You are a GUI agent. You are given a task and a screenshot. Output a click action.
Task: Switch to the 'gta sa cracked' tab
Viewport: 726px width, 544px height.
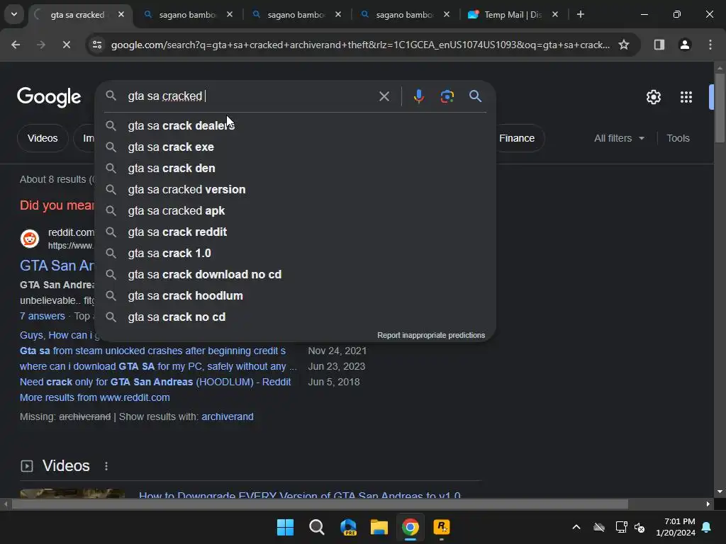point(77,15)
